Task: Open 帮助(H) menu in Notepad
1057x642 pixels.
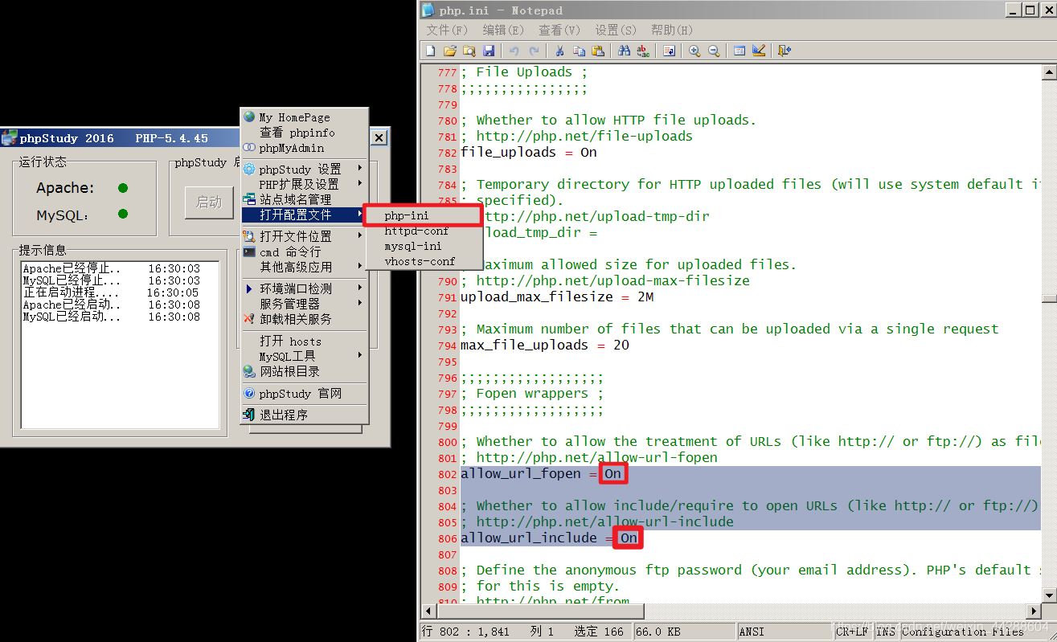Action: [672, 30]
